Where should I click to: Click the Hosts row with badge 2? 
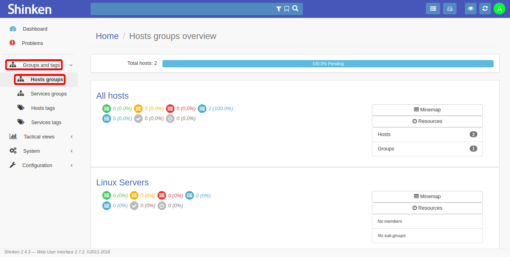(x=427, y=134)
